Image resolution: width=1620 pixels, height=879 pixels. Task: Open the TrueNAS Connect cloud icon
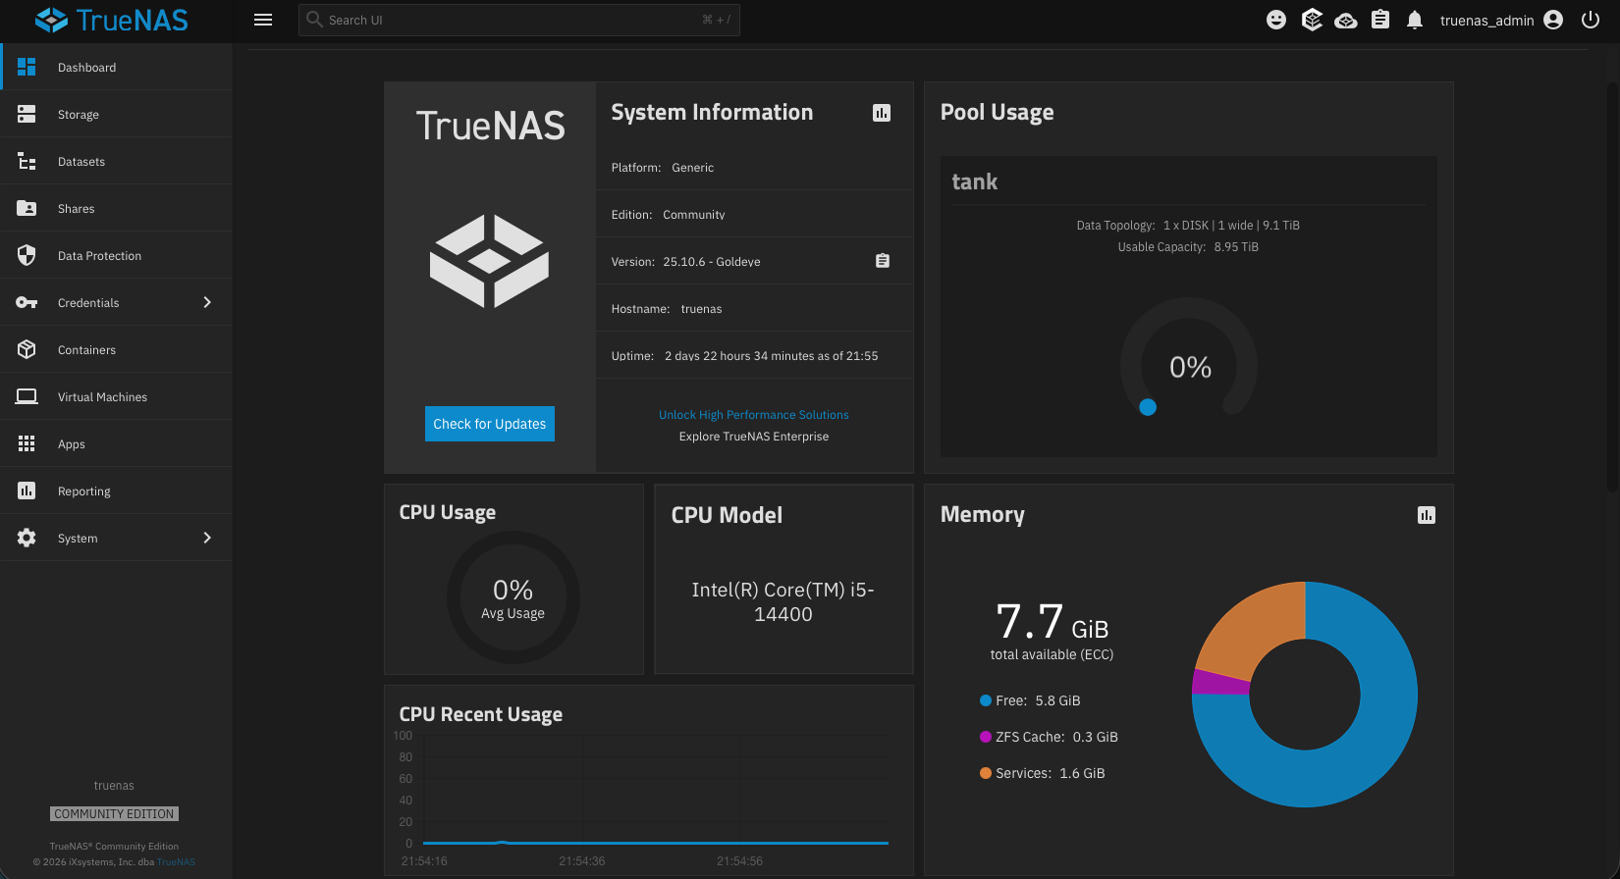click(1346, 20)
